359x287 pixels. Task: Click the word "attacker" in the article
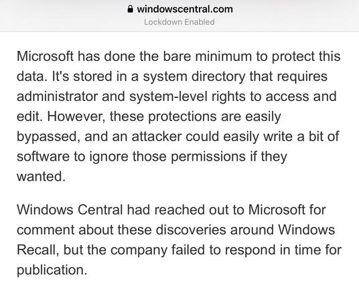click(x=157, y=136)
